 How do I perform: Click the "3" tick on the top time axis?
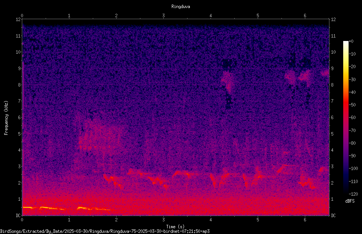click(x=163, y=16)
